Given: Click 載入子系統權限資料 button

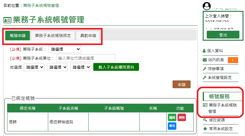Looking at the screenshot, I should coord(116,67).
